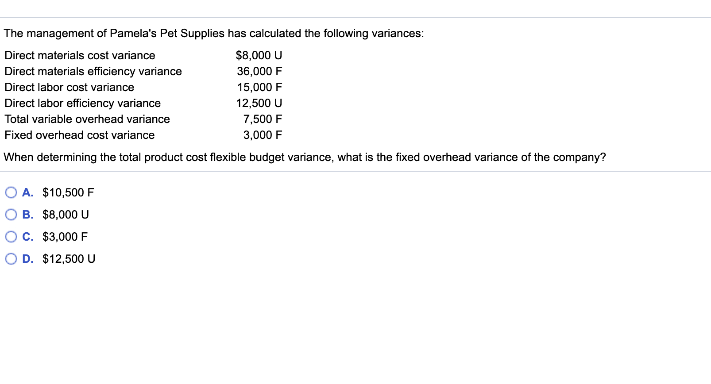
Task: Choose the $8,000 U answer option
Action: [65, 214]
